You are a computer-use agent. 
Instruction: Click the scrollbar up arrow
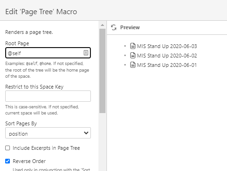(103, 25)
